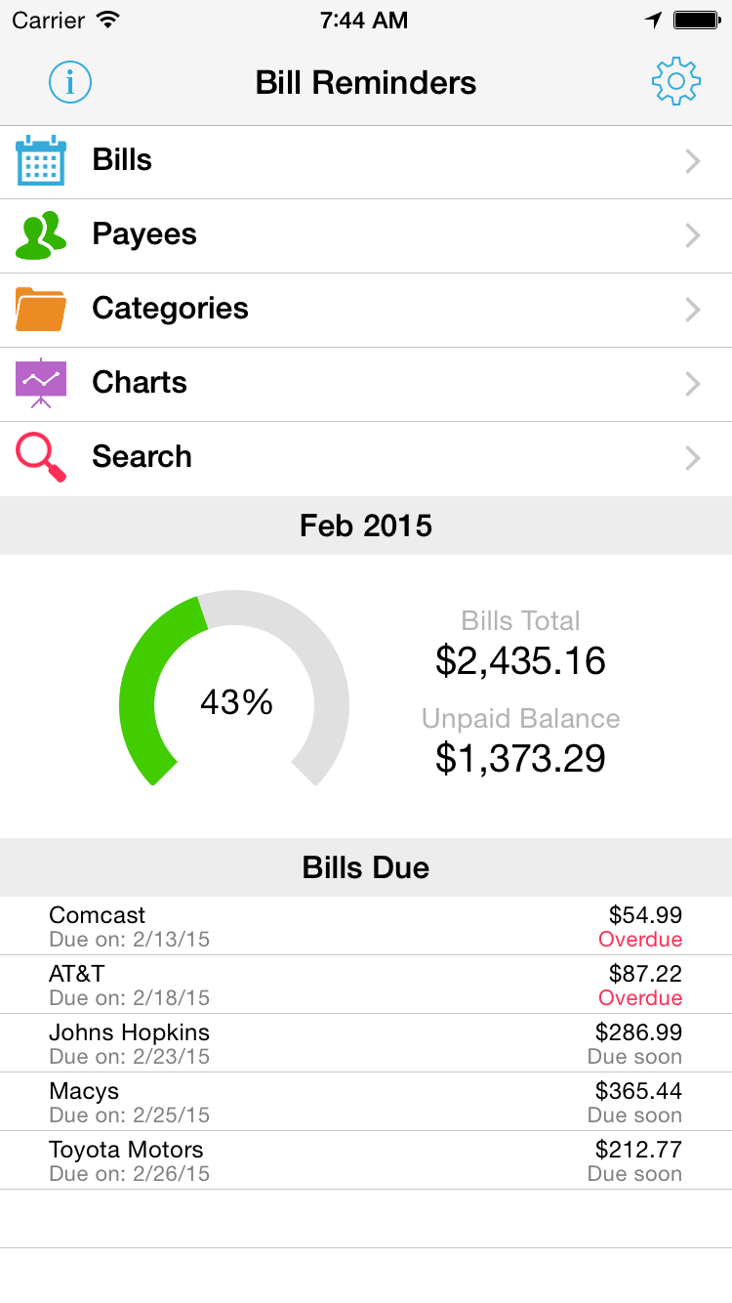Tap the location arrow in status bar
This screenshot has width=732, height=1303.
(653, 21)
